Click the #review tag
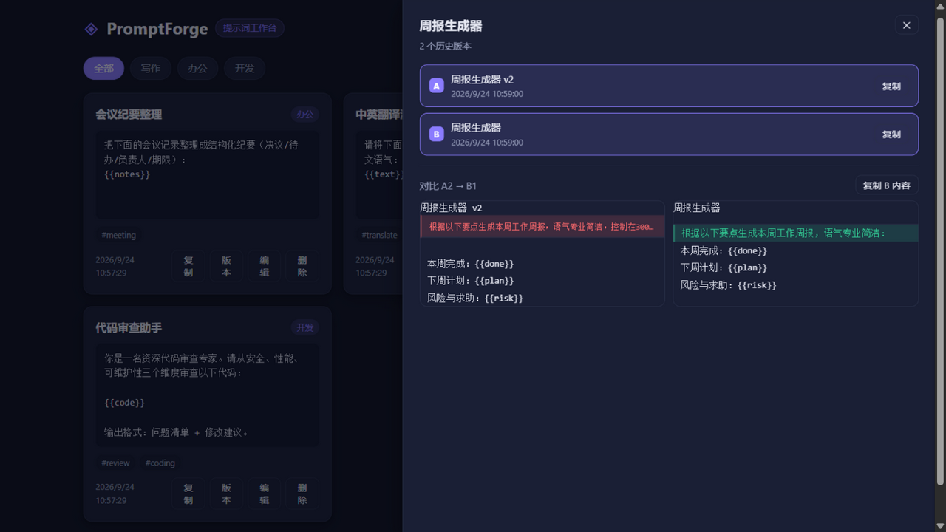This screenshot has width=946, height=532. click(115, 463)
